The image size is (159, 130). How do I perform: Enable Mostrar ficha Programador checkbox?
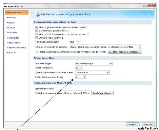(x=36, y=34)
